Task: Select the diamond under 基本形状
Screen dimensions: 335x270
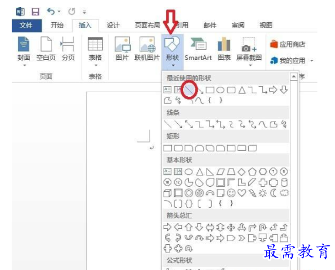Action: click(x=242, y=171)
